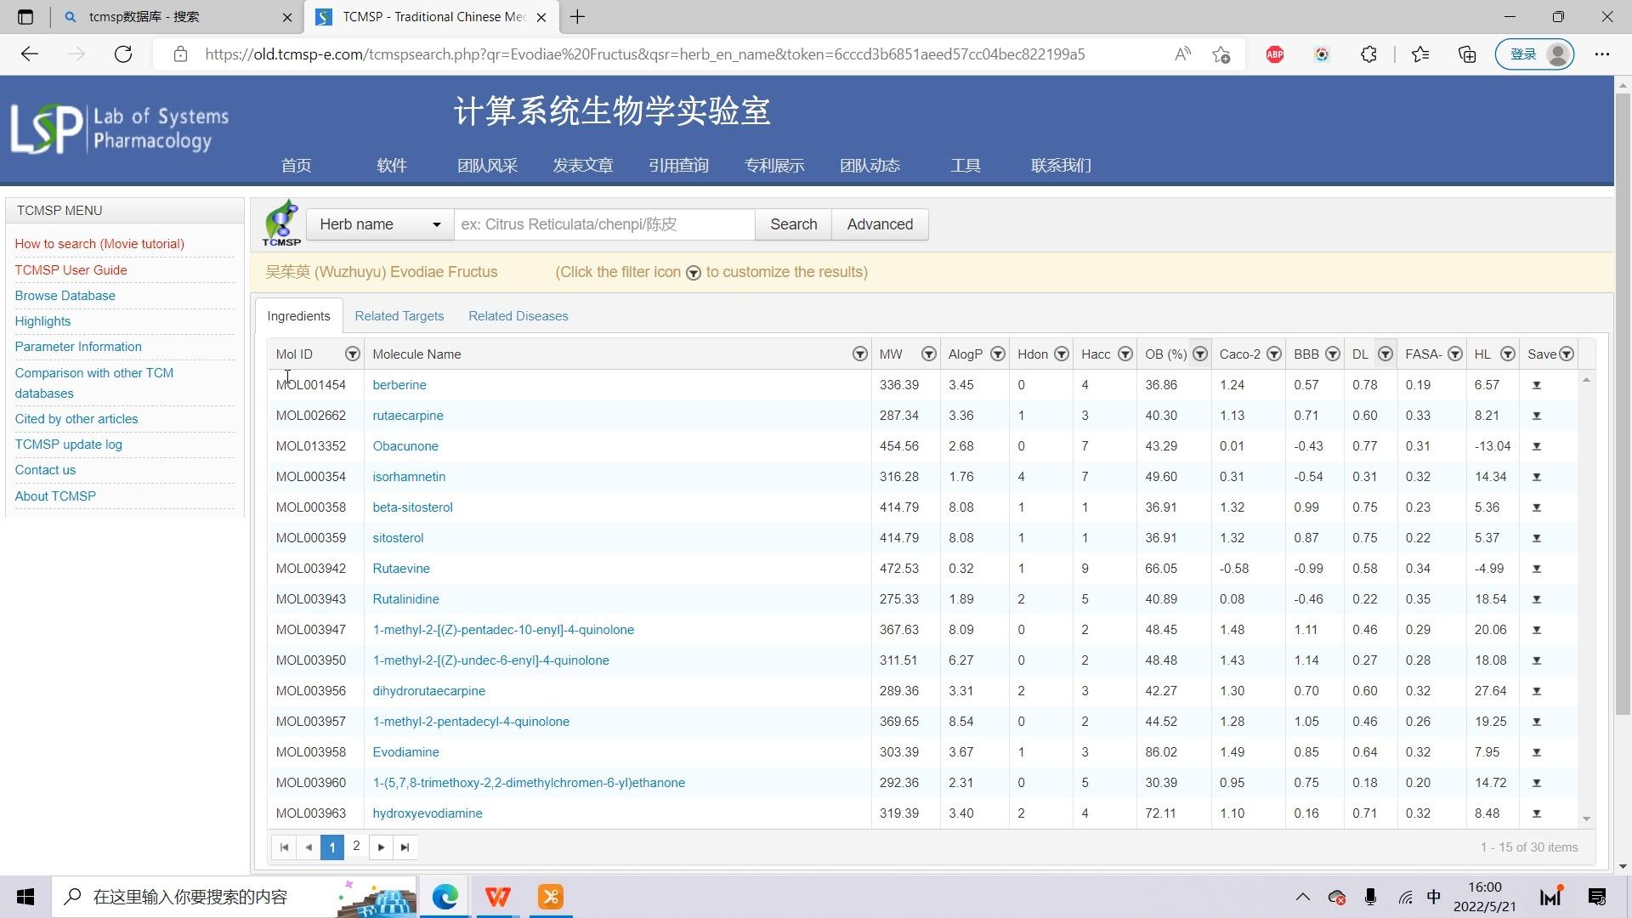
Task: Open the rutaecarpine molecule link
Action: point(407,415)
